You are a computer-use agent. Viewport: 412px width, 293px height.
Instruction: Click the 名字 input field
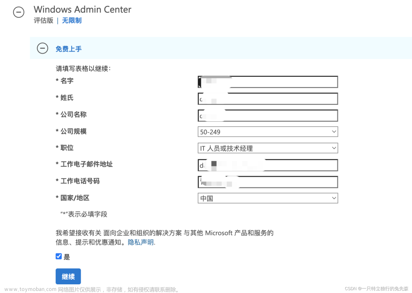coord(268,82)
